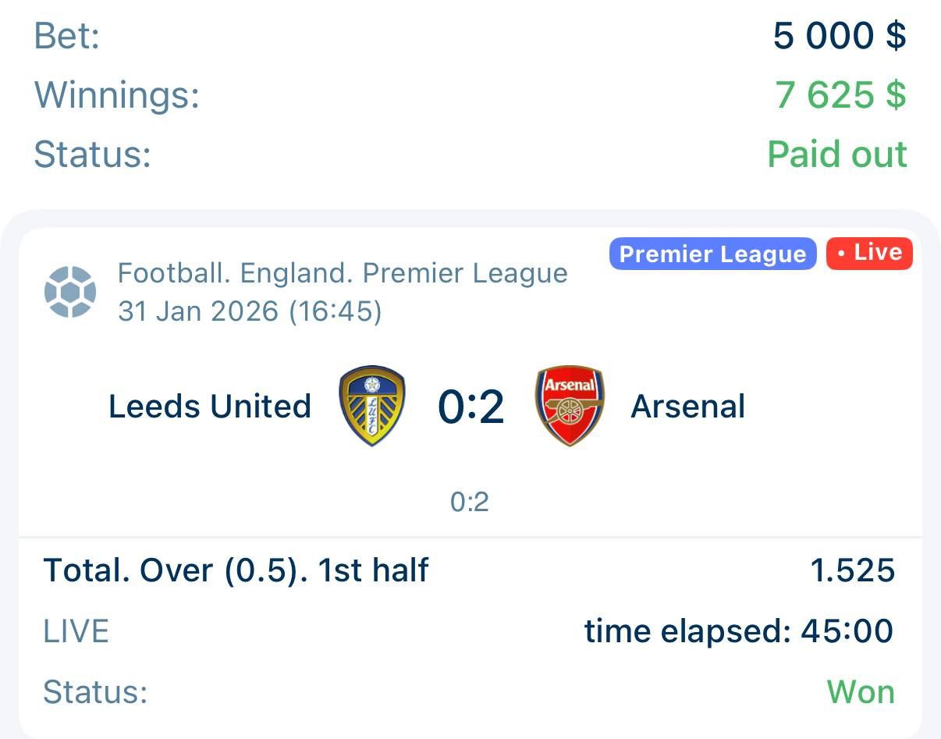Click the red Live badge
This screenshot has width=941, height=739.
(868, 254)
